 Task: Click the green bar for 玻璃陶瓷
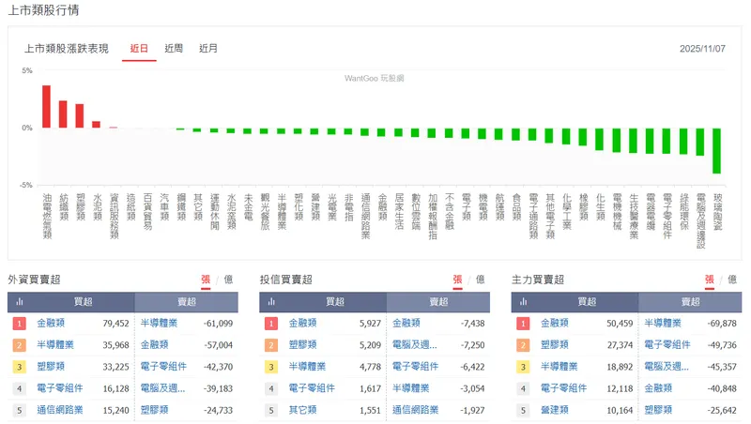pyautogui.click(x=716, y=151)
